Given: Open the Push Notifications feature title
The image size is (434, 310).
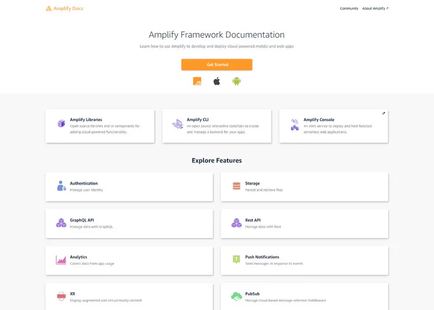Looking at the screenshot, I should pos(262,257).
